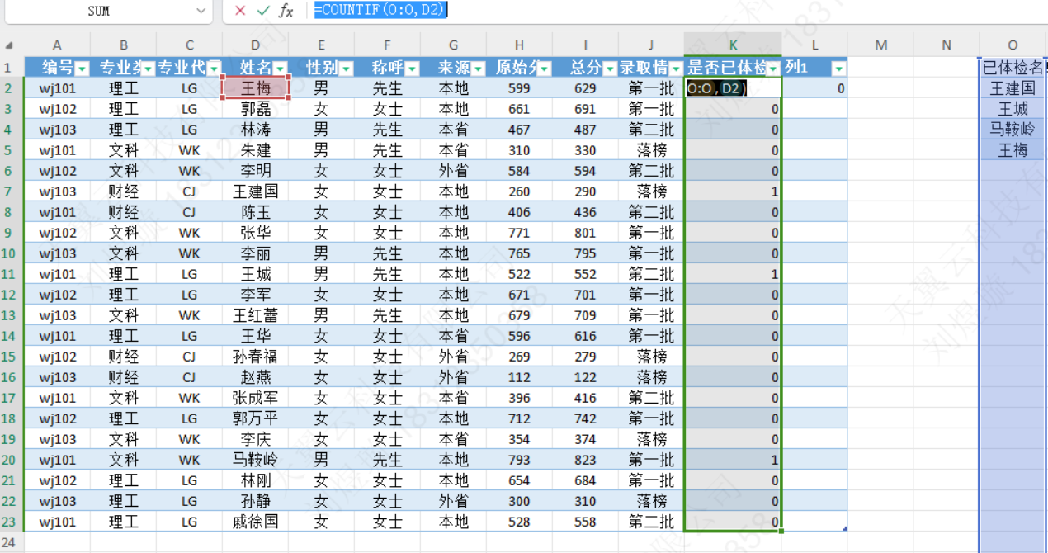Select the row 24 header
Image resolution: width=1048 pixels, height=553 pixels.
coord(12,542)
